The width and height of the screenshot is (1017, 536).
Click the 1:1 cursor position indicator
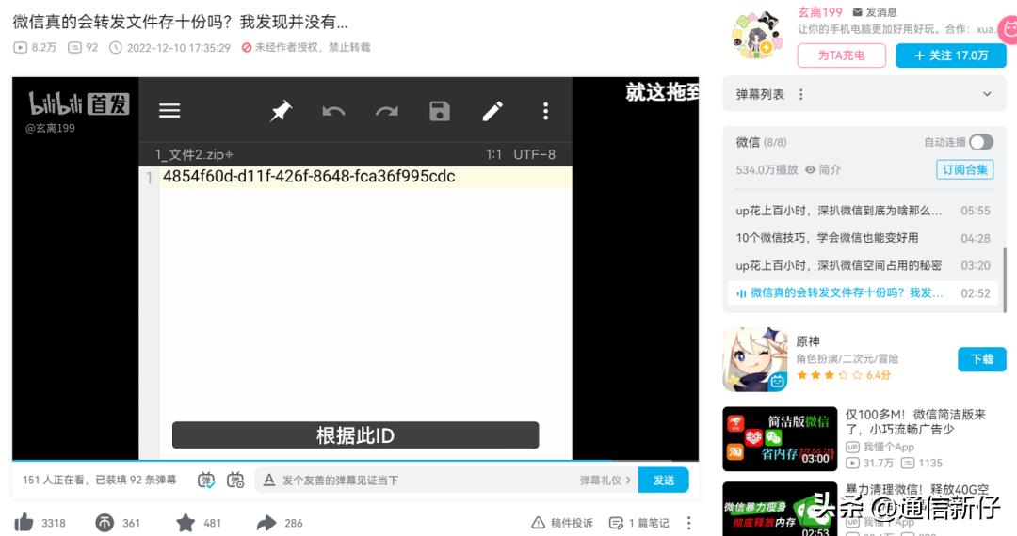click(x=493, y=155)
